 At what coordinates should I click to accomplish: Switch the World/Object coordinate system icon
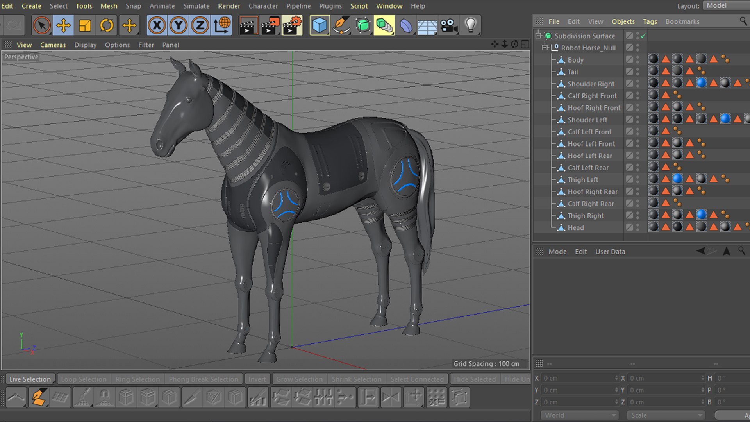click(x=222, y=25)
